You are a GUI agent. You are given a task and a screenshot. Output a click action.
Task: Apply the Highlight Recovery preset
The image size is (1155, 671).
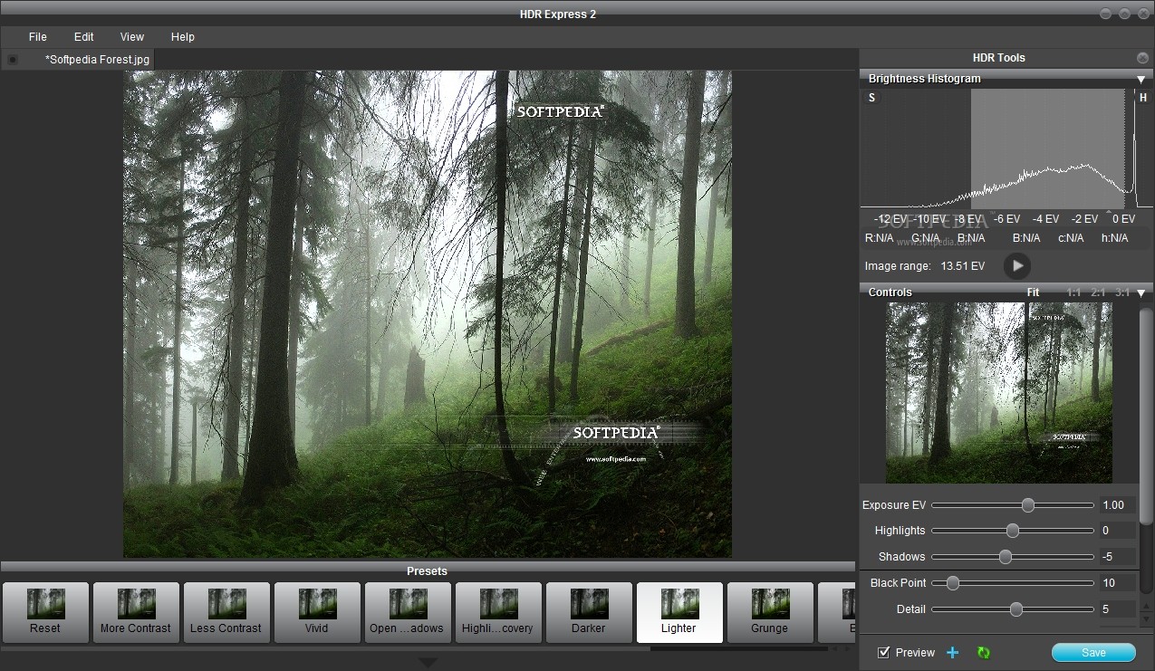click(498, 613)
